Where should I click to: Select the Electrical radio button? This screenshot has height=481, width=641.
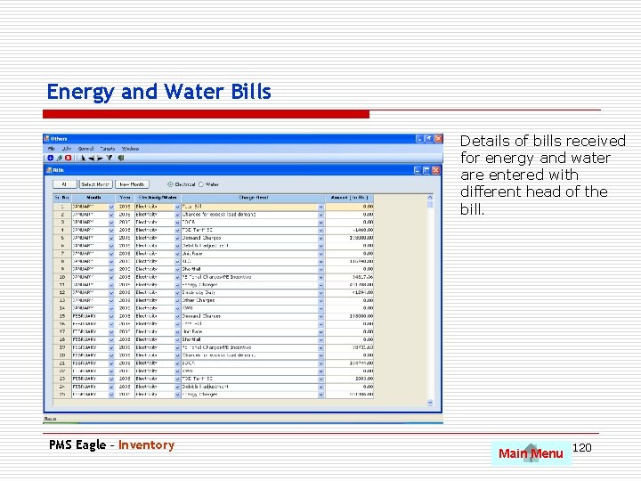pos(170,184)
